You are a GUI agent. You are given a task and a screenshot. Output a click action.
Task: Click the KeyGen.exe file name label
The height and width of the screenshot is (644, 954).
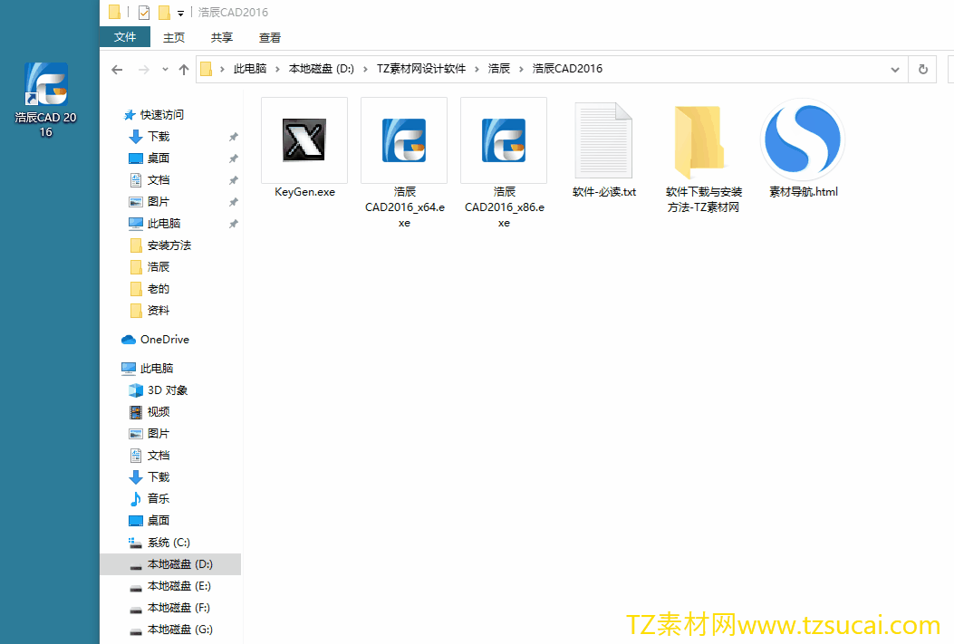tap(304, 192)
